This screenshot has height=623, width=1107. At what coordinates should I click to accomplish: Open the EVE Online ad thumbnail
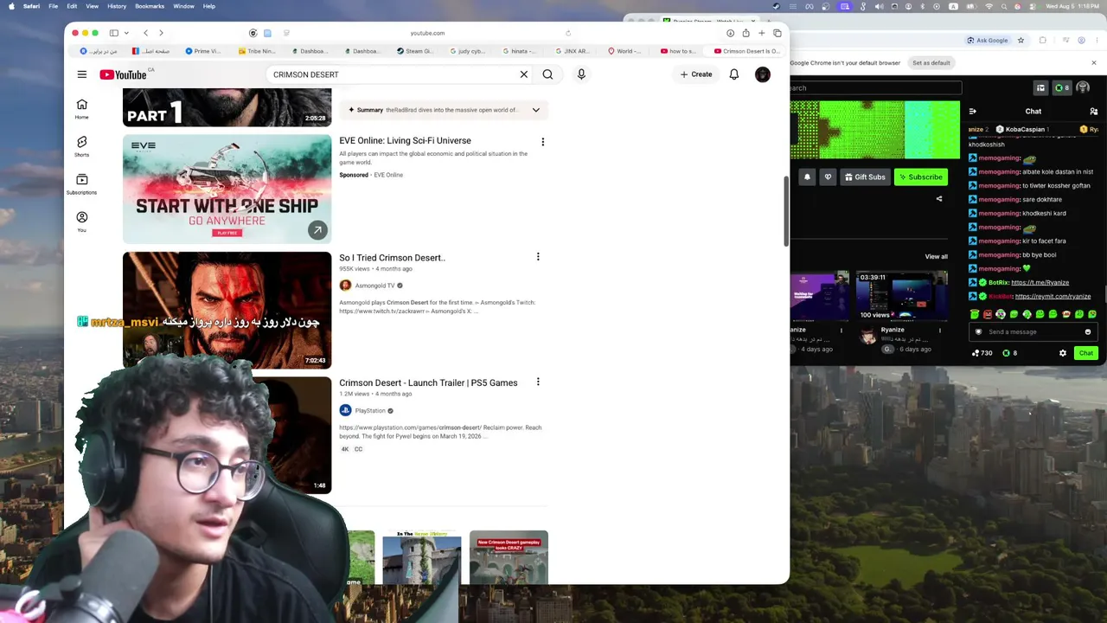pos(227,189)
